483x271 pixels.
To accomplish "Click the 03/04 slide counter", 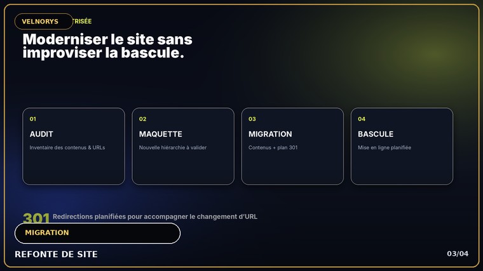I will click(x=458, y=254).
